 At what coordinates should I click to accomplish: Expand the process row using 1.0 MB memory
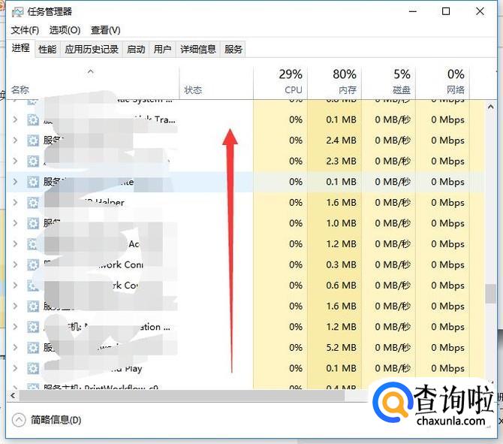15,223
